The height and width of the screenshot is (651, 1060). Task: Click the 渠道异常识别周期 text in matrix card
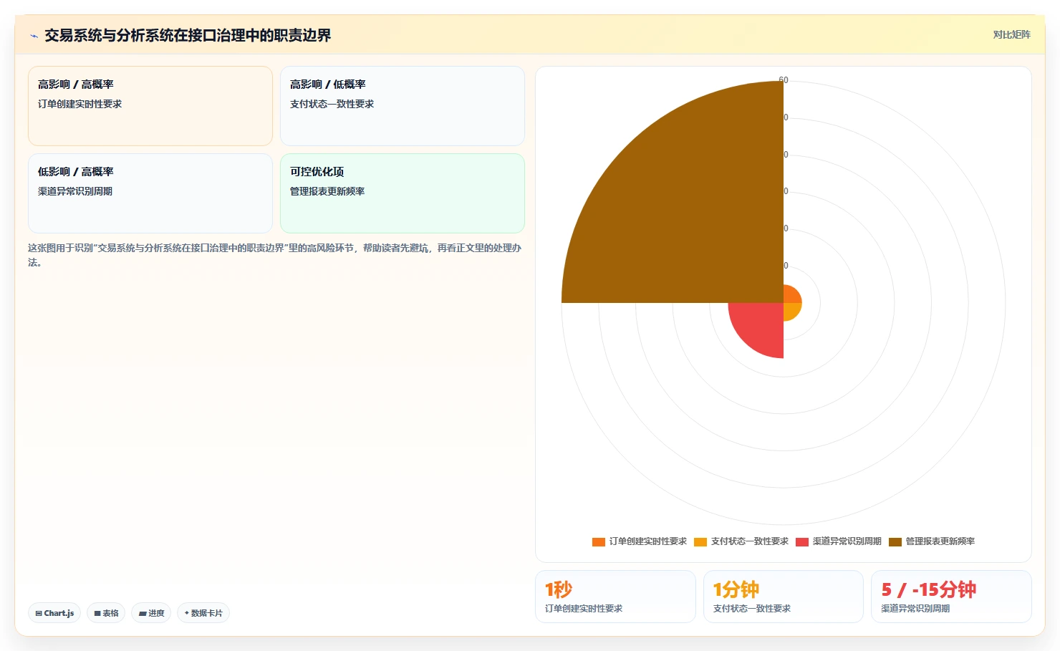pos(75,191)
